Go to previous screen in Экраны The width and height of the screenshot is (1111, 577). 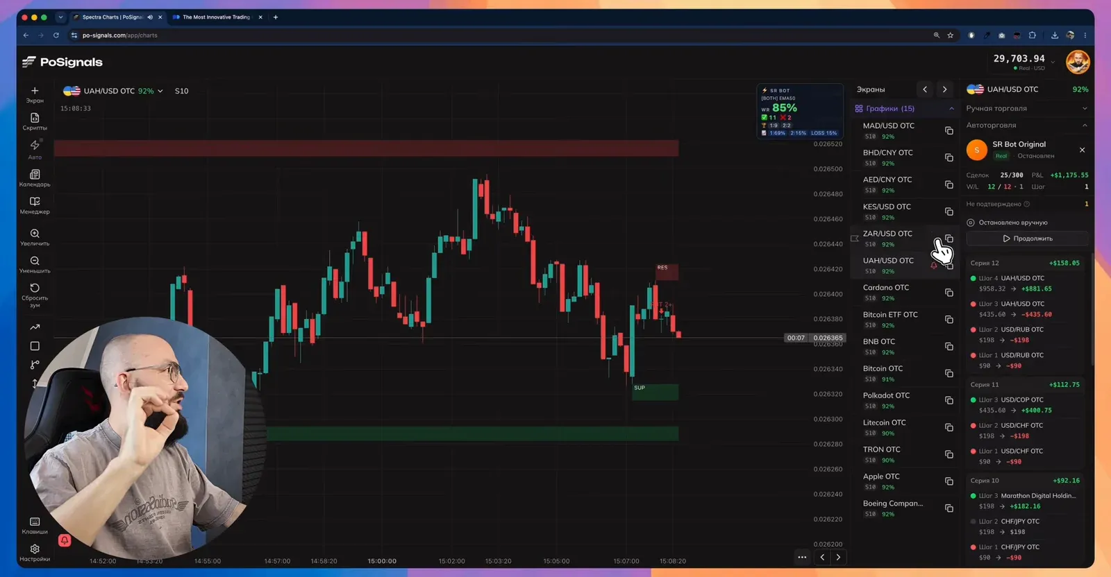(x=925, y=89)
